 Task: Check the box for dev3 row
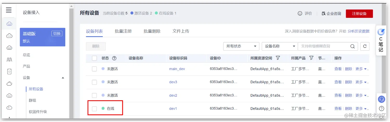click(94, 82)
